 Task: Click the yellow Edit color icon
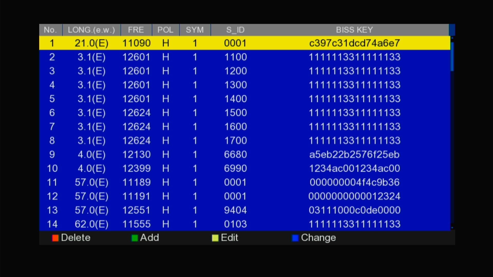click(215, 238)
